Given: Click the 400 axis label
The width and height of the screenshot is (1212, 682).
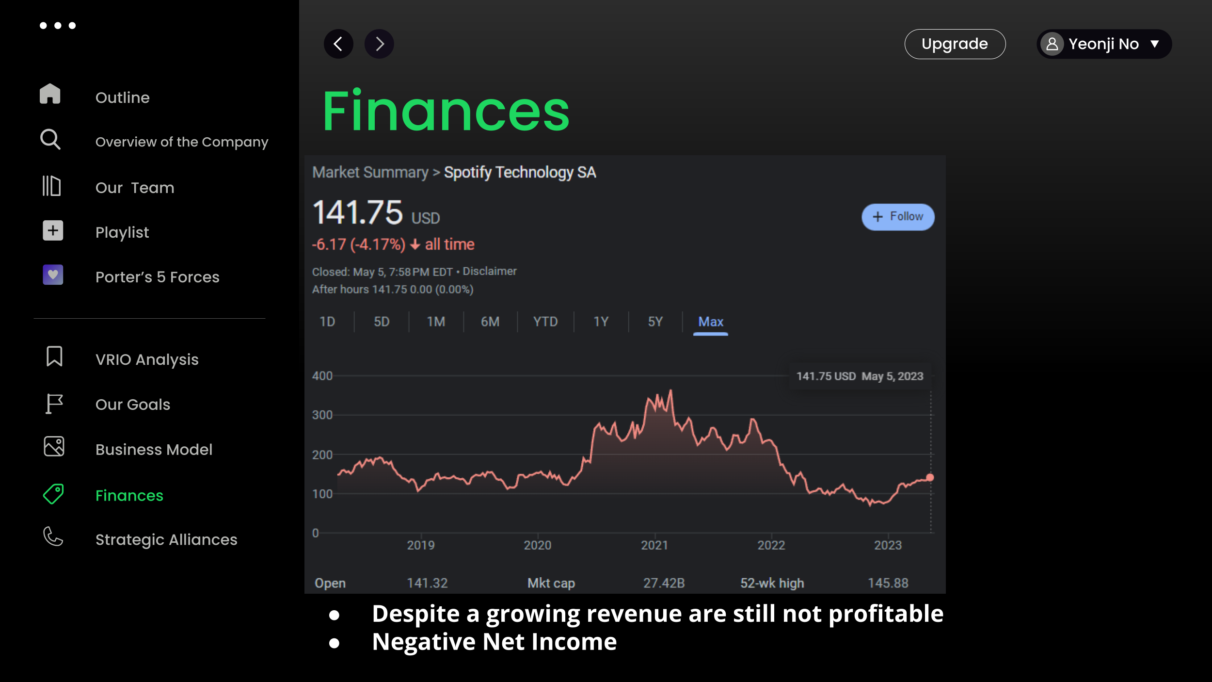Looking at the screenshot, I should click(322, 376).
